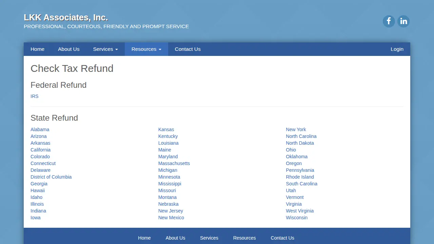
Task: Select Connecticut from the state list
Action: [43, 163]
